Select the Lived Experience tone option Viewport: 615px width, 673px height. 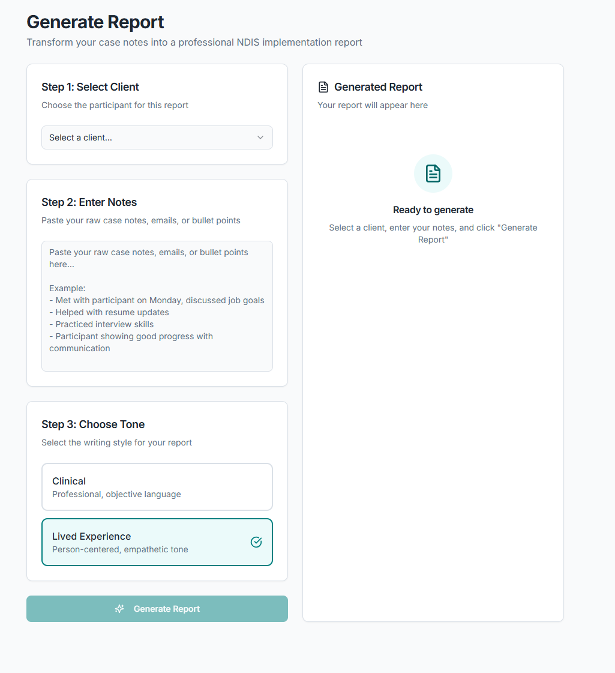[x=157, y=542]
